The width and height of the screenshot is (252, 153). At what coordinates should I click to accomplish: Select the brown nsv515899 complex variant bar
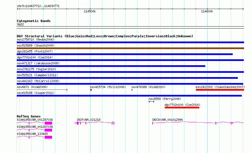[130, 48]
